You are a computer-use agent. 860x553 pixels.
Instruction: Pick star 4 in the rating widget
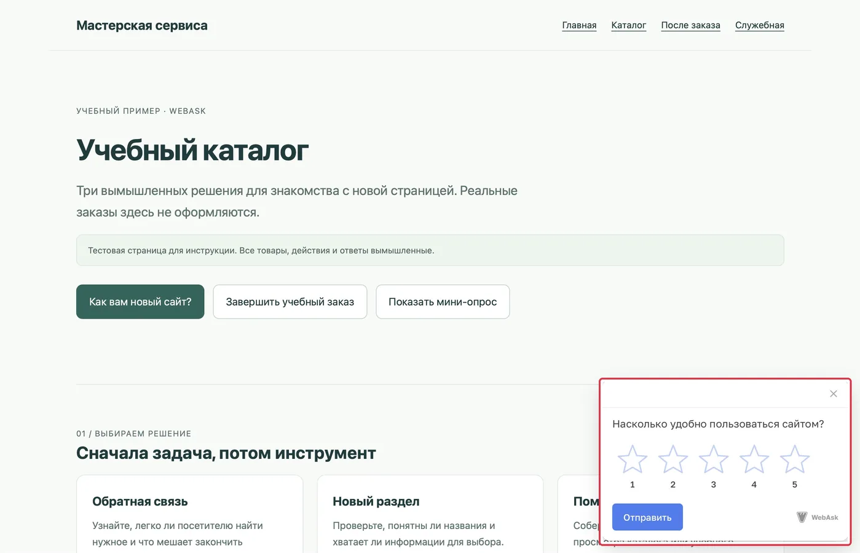[754, 460]
